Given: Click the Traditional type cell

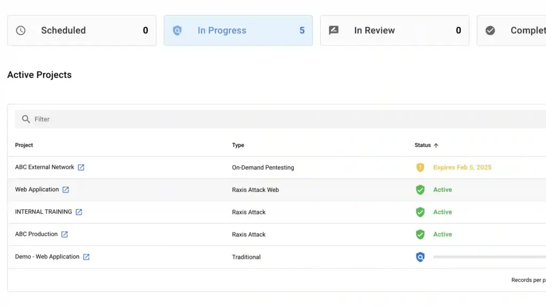Looking at the screenshot, I should click(x=246, y=257).
